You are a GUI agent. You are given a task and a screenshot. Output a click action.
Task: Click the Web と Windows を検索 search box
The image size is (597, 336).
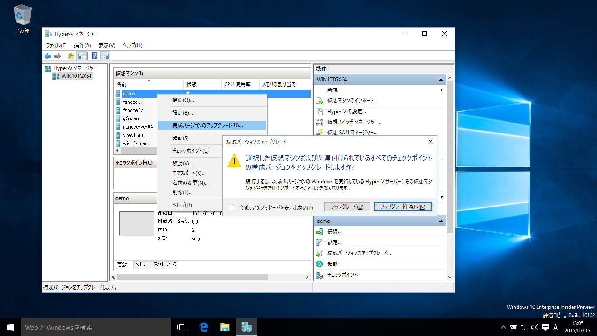coord(96,327)
